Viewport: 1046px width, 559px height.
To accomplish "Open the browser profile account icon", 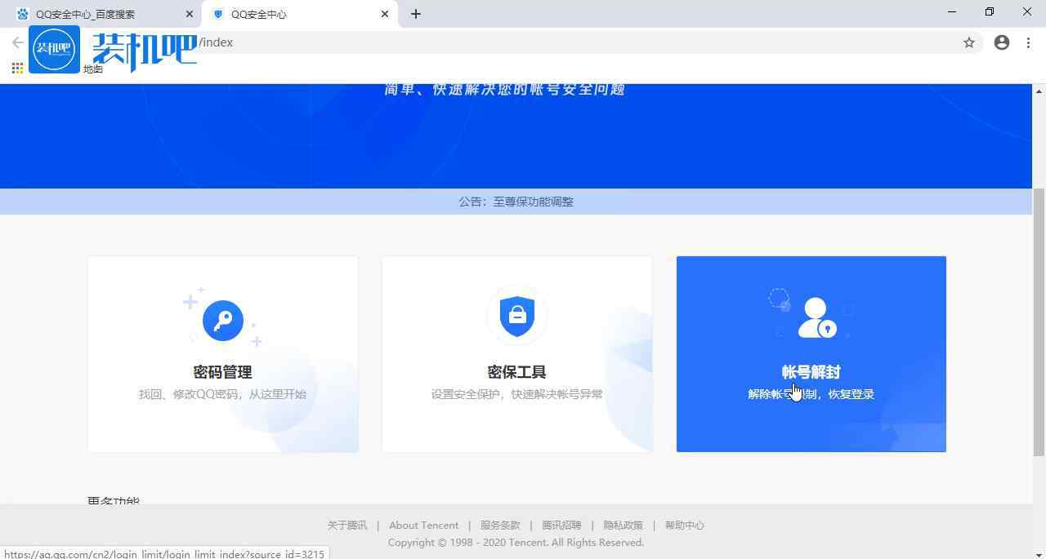I will [x=1002, y=42].
